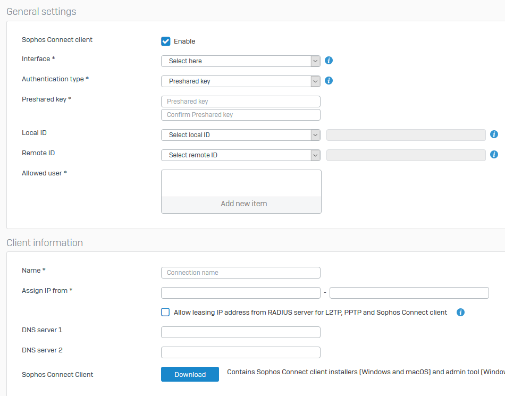This screenshot has width=505, height=396.
Task: Click the 'Sophos Connect client' label in General settings
Action: click(x=57, y=39)
